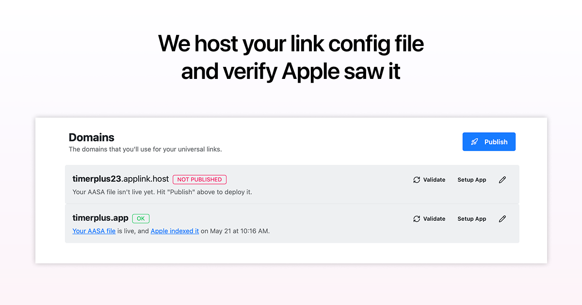Click the Domains panel heading

pyautogui.click(x=91, y=137)
